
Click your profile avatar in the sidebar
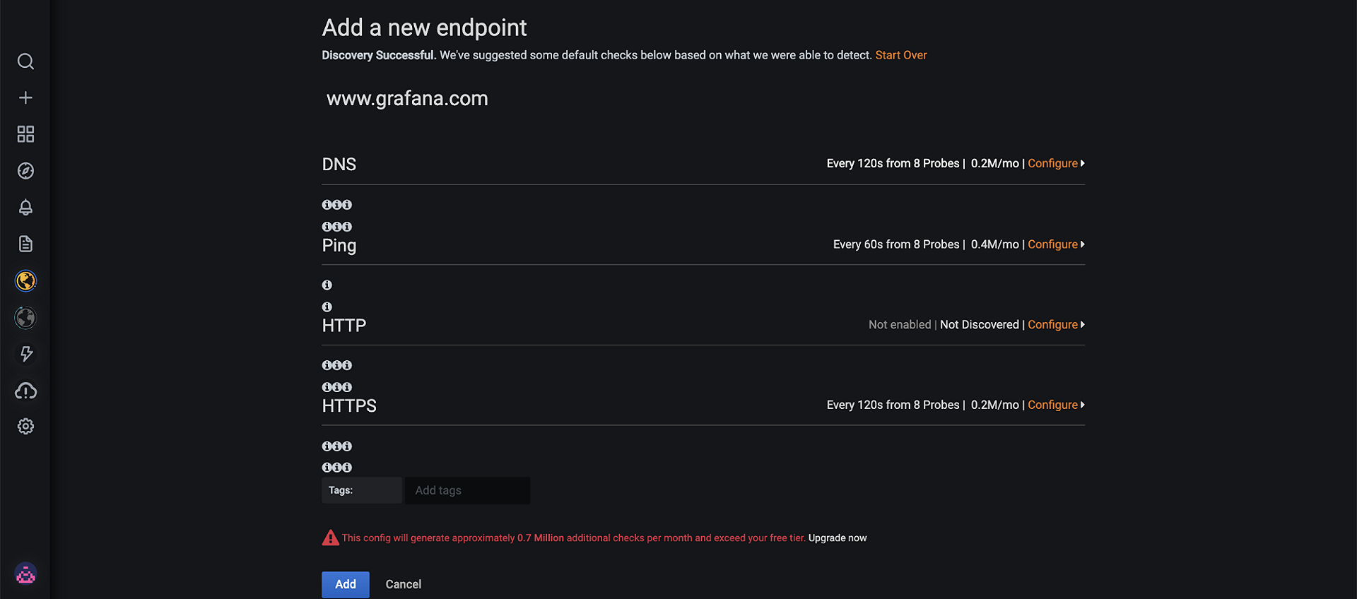tap(25, 574)
